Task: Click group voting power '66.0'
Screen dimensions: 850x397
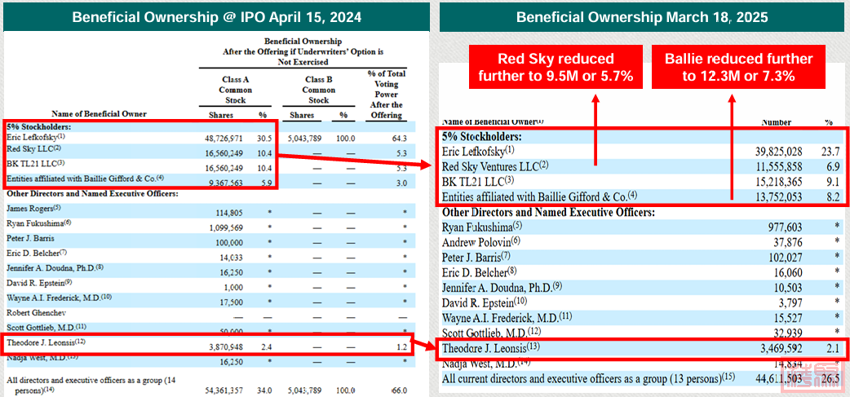Action: [x=400, y=390]
